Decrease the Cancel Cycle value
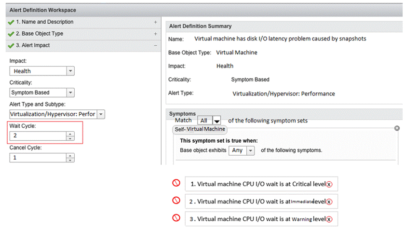Viewport: 405px width, 229px height. pyautogui.click(x=70, y=160)
